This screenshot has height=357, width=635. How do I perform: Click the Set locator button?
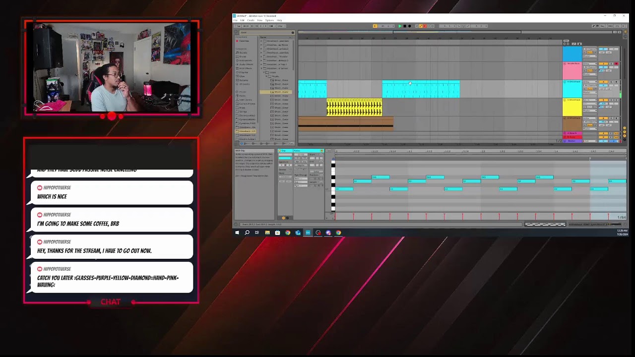(x=566, y=41)
